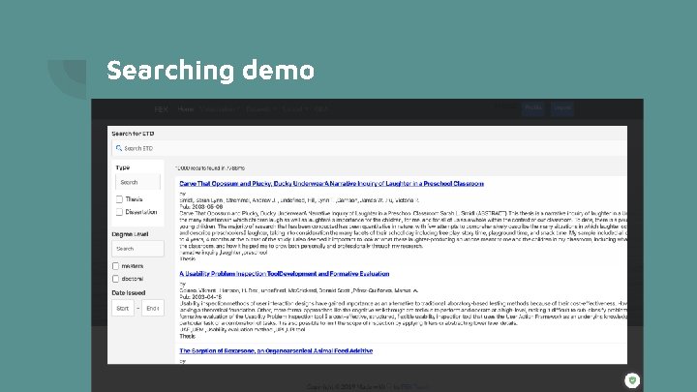Image resolution: width=697 pixels, height=392 pixels.
Task: Click the green shield badge icon
Action: click(632, 380)
